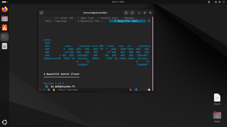Click the terminal search button
The image size is (227, 127).
[x=126, y=13]
